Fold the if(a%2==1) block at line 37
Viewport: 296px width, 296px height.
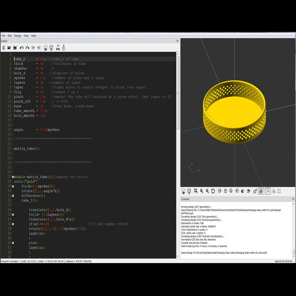(13, 224)
